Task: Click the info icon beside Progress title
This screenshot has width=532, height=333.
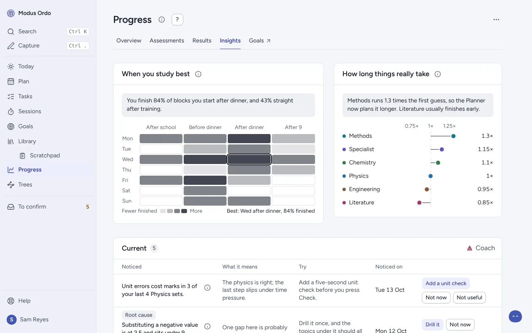Action: tap(162, 20)
